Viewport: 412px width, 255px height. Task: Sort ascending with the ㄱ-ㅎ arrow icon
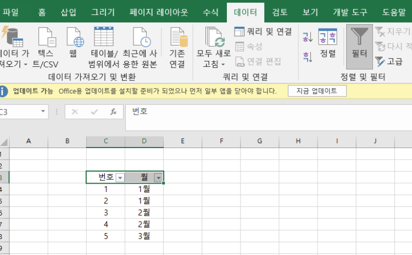pyautogui.click(x=308, y=37)
